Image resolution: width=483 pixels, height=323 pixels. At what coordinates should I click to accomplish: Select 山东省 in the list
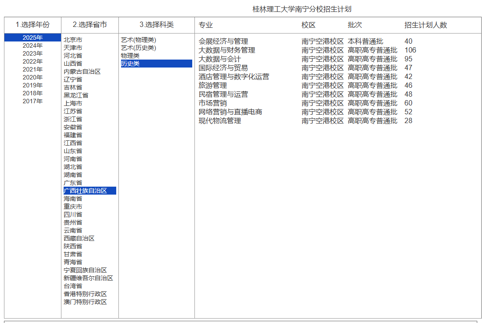(x=73, y=151)
